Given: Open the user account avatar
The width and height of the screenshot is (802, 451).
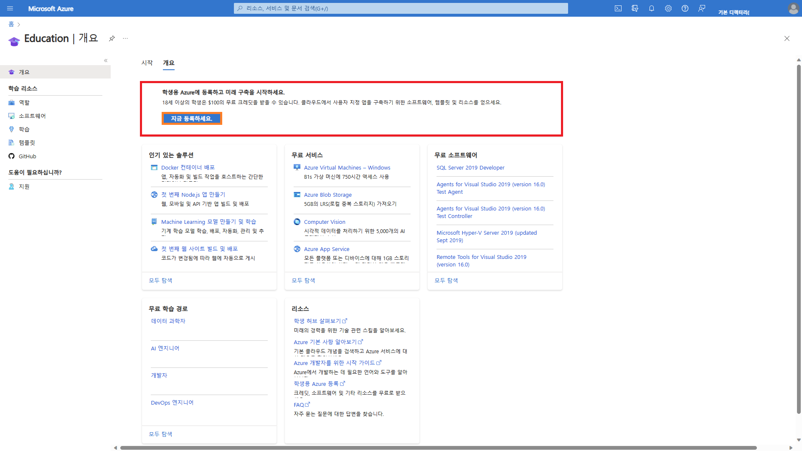Looking at the screenshot, I should pyautogui.click(x=793, y=8).
